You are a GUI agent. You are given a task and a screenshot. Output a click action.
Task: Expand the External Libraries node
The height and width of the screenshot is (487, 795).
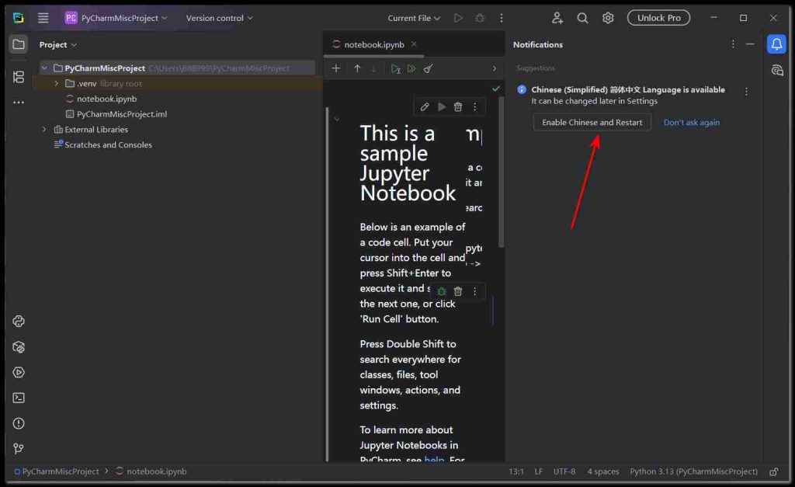coord(44,130)
